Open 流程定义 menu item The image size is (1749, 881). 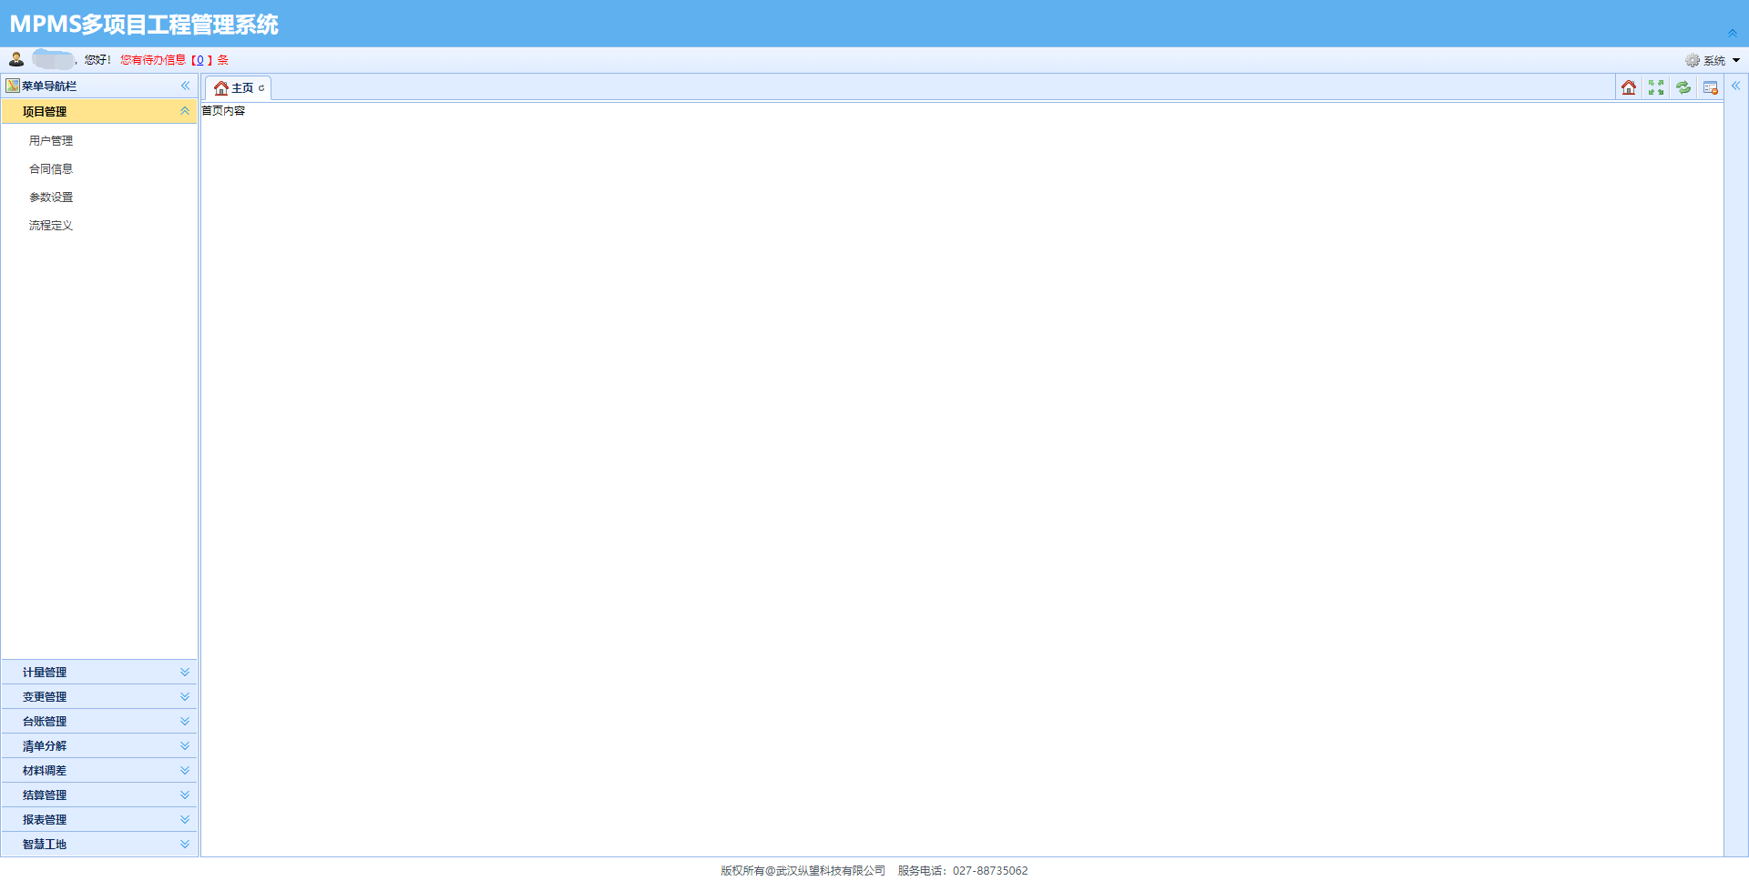point(51,226)
